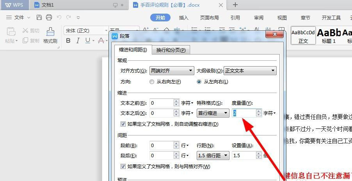This screenshot has width=352, height=181.
Task: Decrease 文本之后 value with down spinner
Action: 176,115
